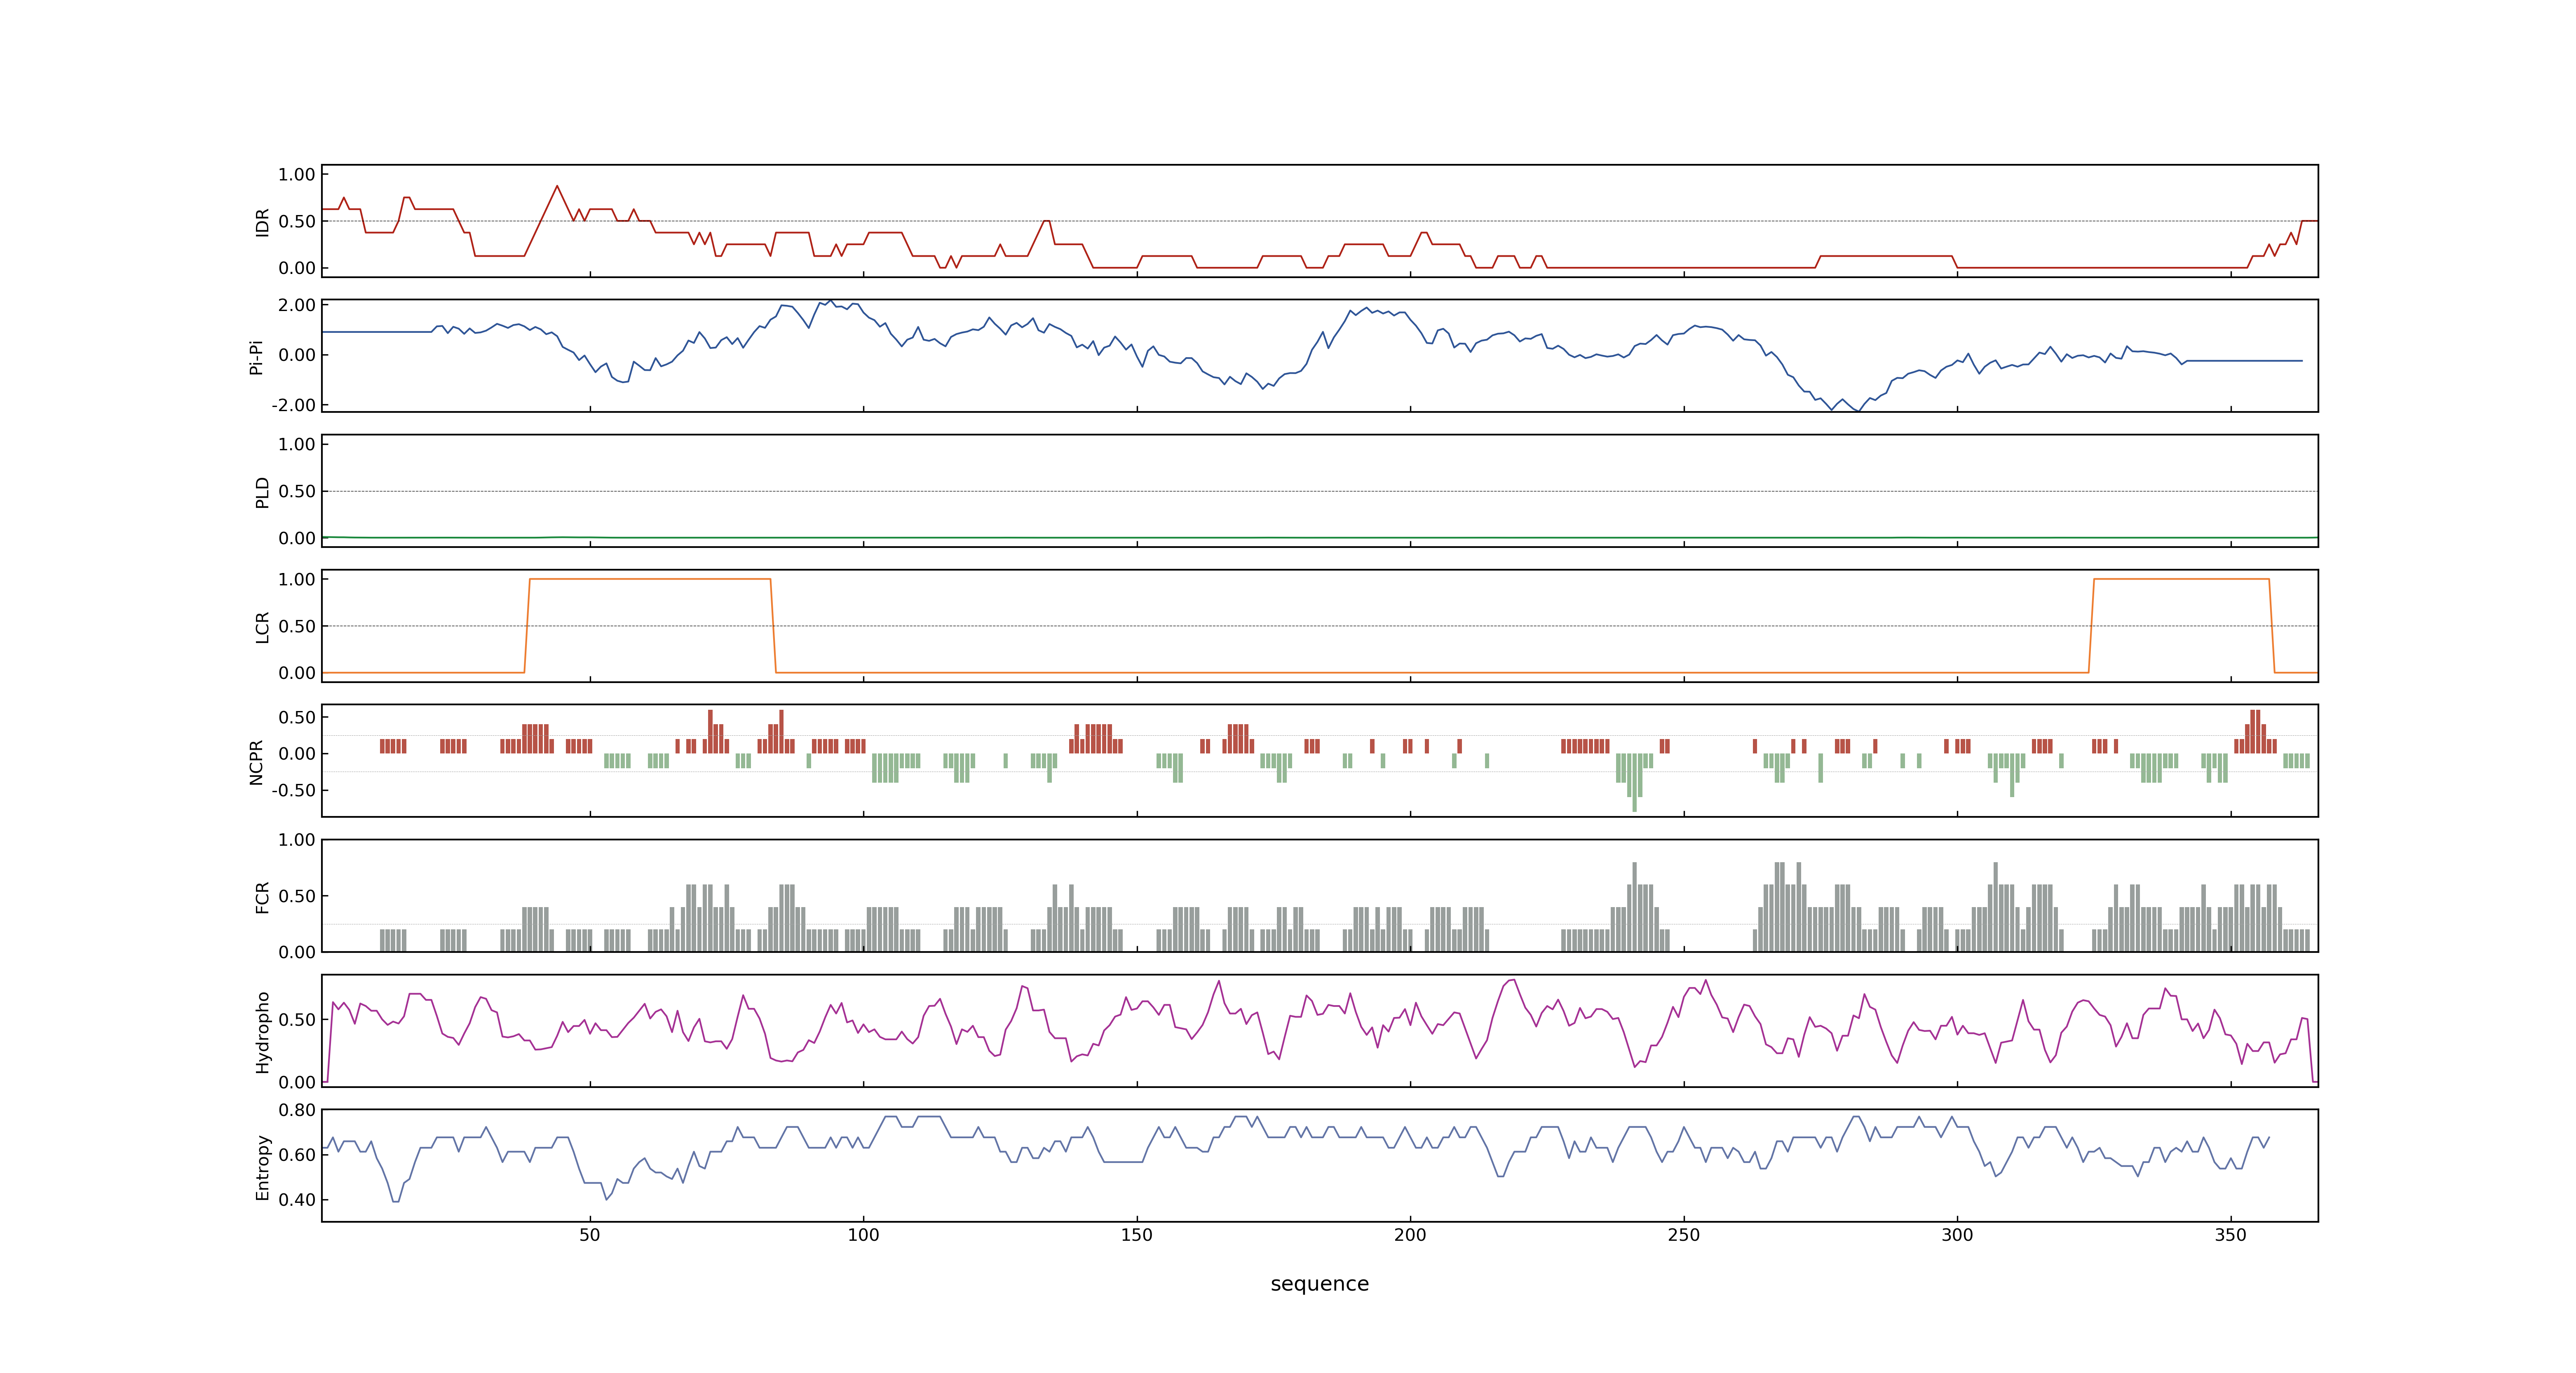The image size is (2576, 1373).
Task: Click the 1.00 tick on PLD axis
Action: (297, 444)
